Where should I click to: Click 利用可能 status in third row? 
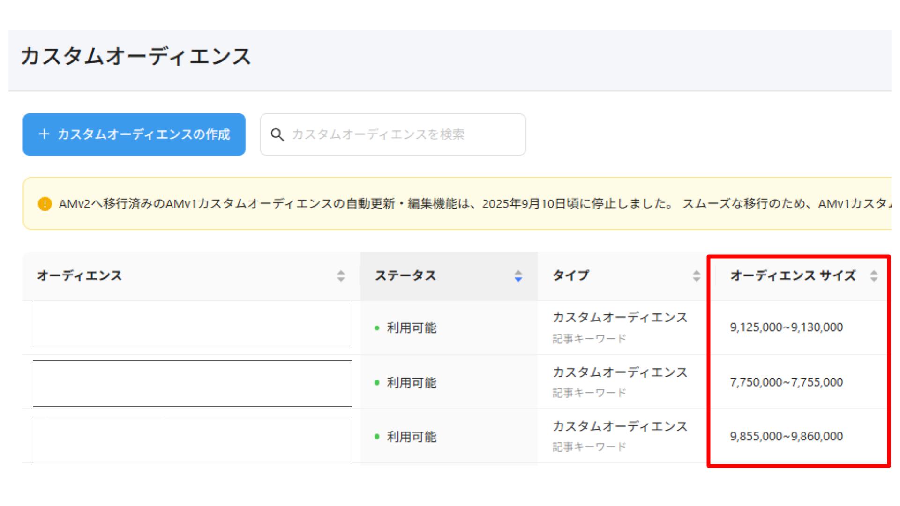(411, 437)
